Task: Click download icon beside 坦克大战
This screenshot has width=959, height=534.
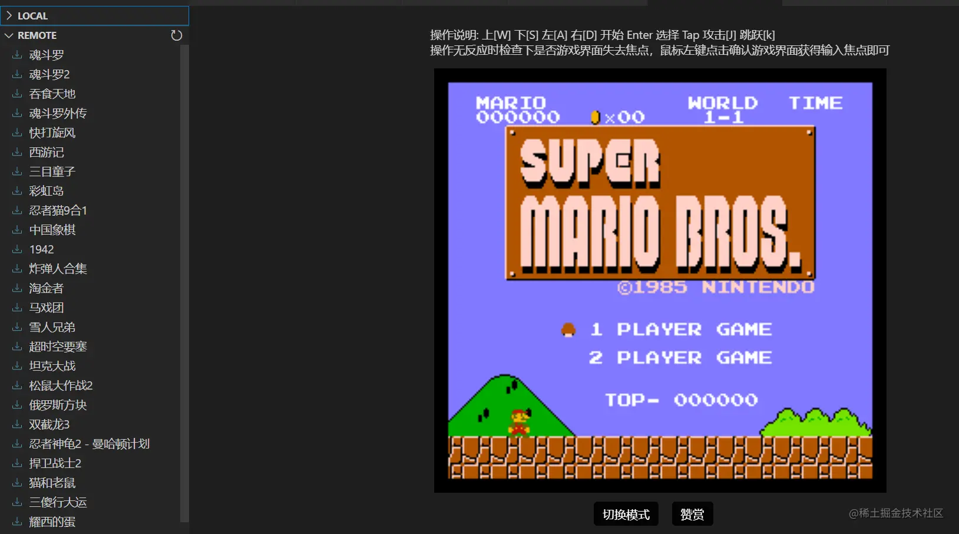Action: tap(17, 366)
